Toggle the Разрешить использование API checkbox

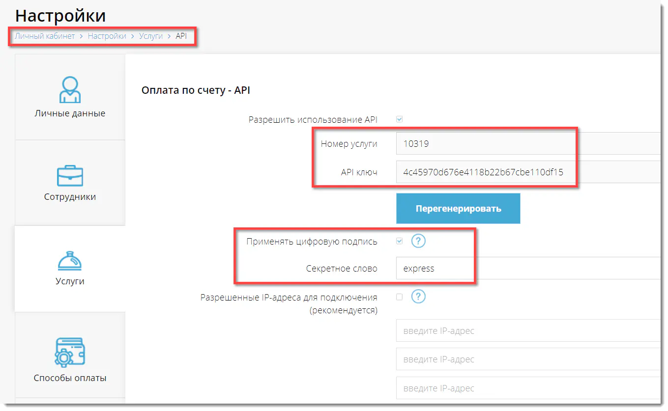coord(399,119)
